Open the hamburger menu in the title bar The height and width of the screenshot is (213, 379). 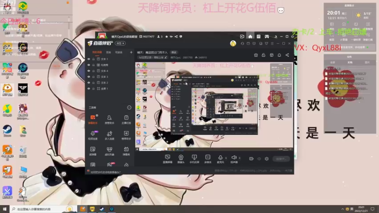[x=272, y=44]
